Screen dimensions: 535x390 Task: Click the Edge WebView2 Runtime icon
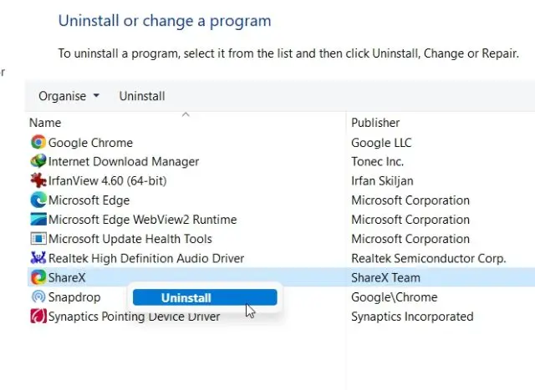[38, 219]
